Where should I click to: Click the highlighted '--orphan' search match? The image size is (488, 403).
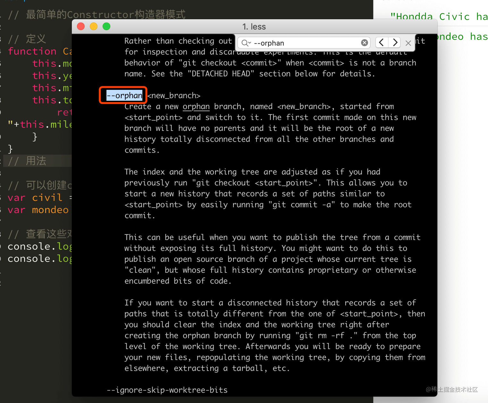(124, 95)
